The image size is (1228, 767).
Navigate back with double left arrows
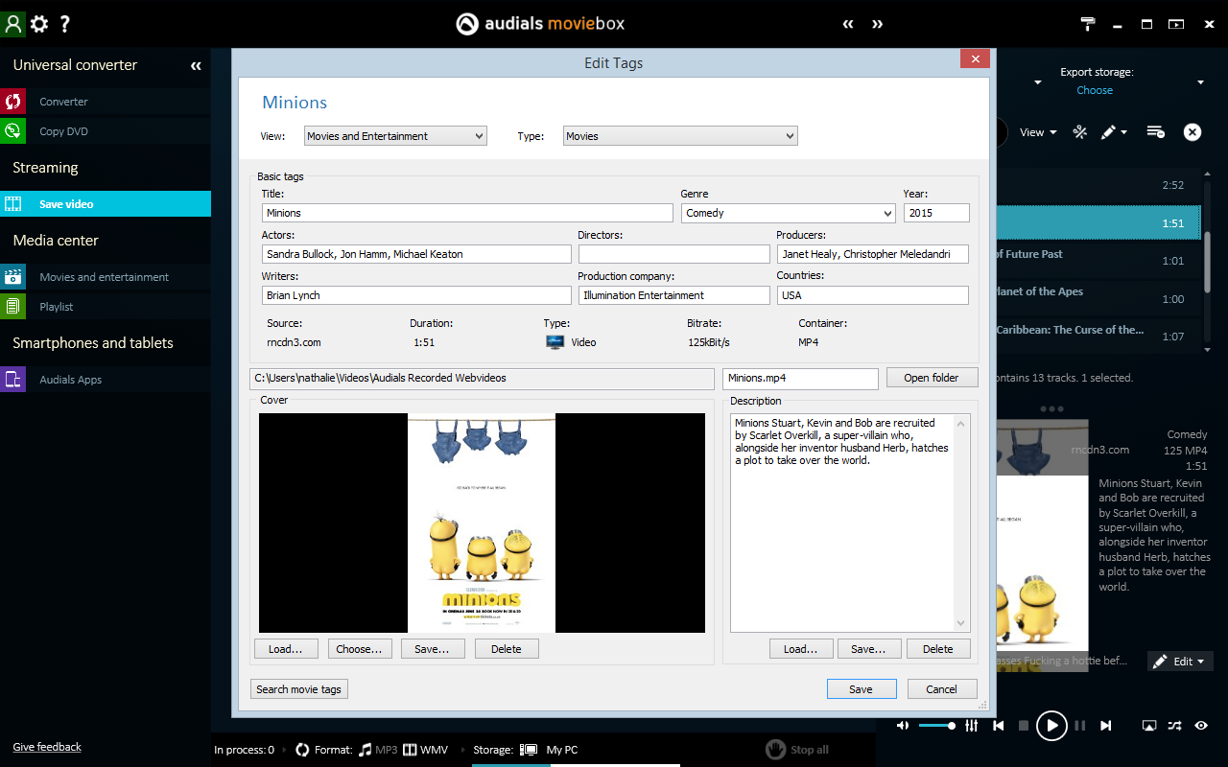coord(848,24)
